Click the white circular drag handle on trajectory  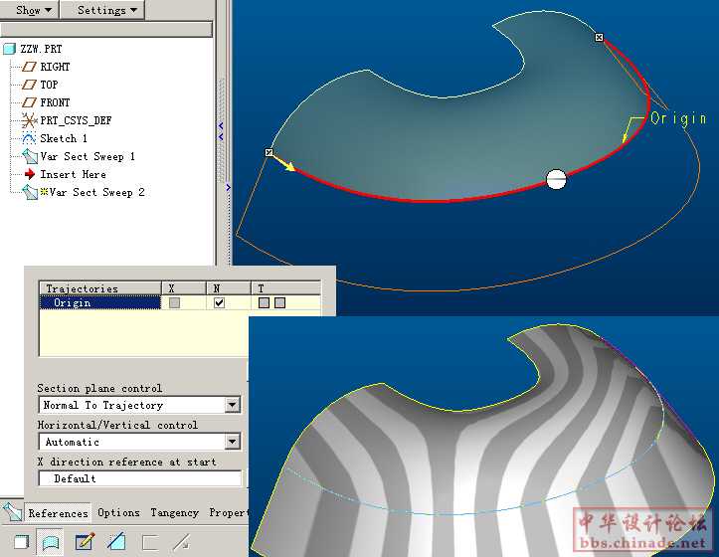pos(557,179)
